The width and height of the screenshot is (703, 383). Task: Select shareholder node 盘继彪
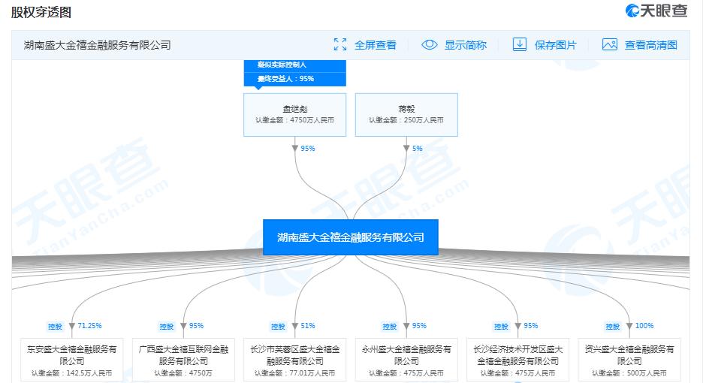[294, 114]
